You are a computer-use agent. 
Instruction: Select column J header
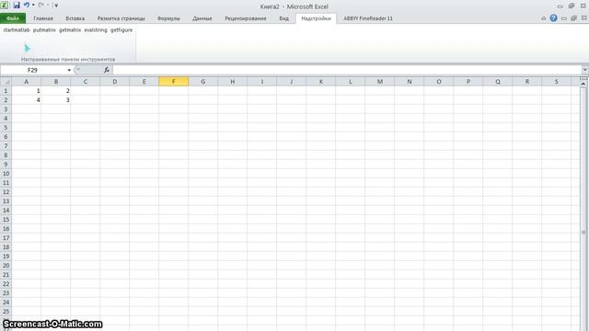[x=292, y=82]
